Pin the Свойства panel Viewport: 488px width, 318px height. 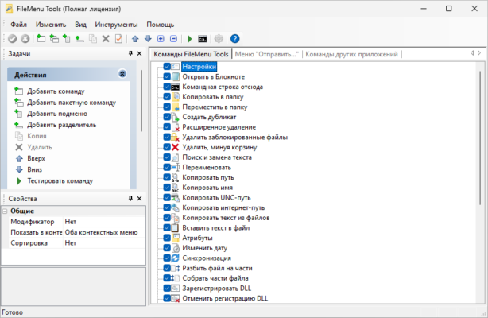tap(130, 199)
